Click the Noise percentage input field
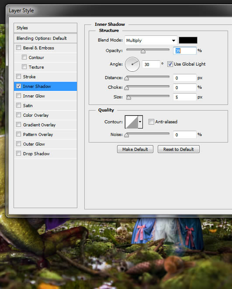The image size is (232, 289). pyautogui.click(x=185, y=135)
